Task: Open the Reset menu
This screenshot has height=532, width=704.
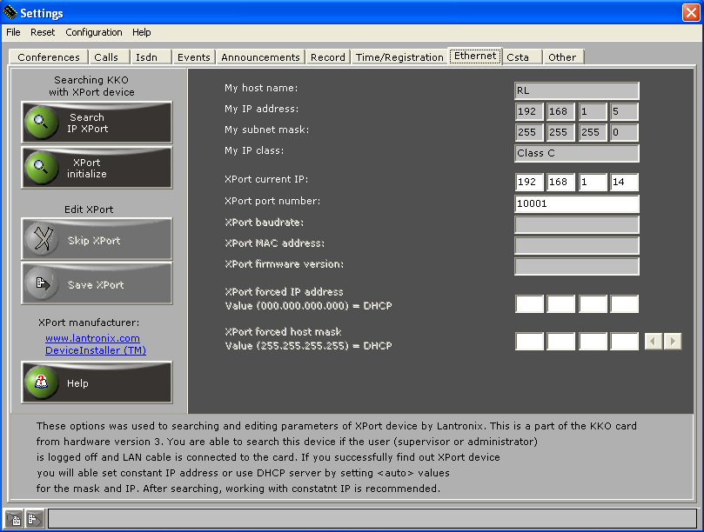Action: [43, 32]
